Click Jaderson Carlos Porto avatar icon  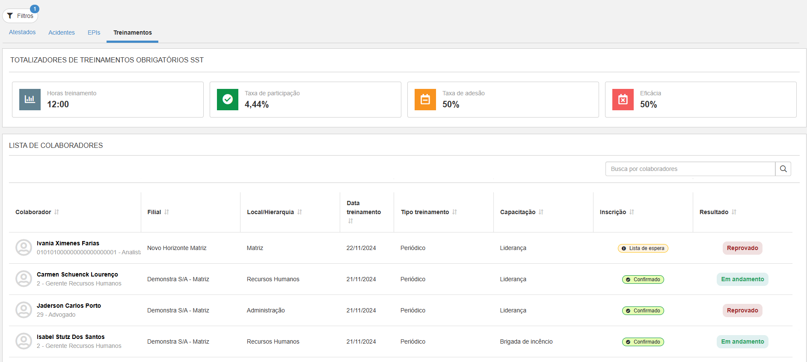pyautogui.click(x=24, y=310)
